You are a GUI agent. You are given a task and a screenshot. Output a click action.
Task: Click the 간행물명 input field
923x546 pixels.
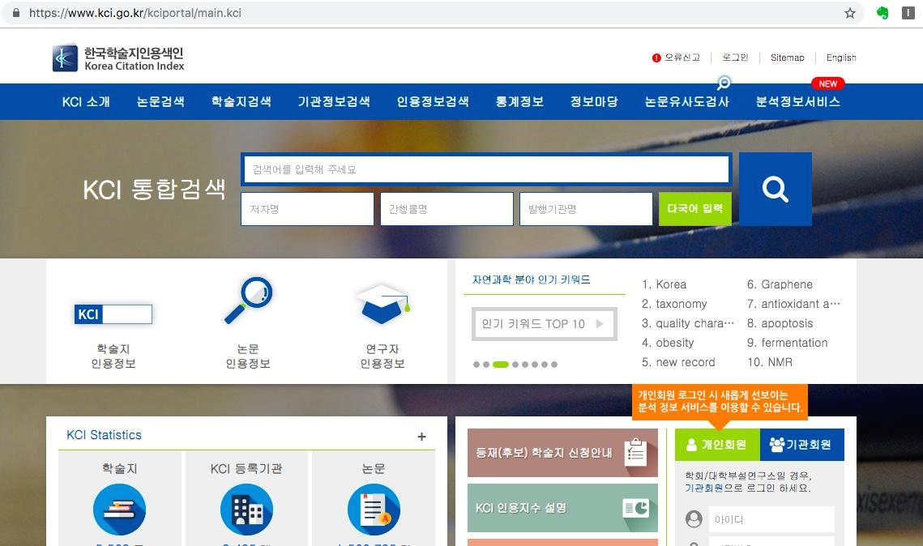[x=447, y=209]
